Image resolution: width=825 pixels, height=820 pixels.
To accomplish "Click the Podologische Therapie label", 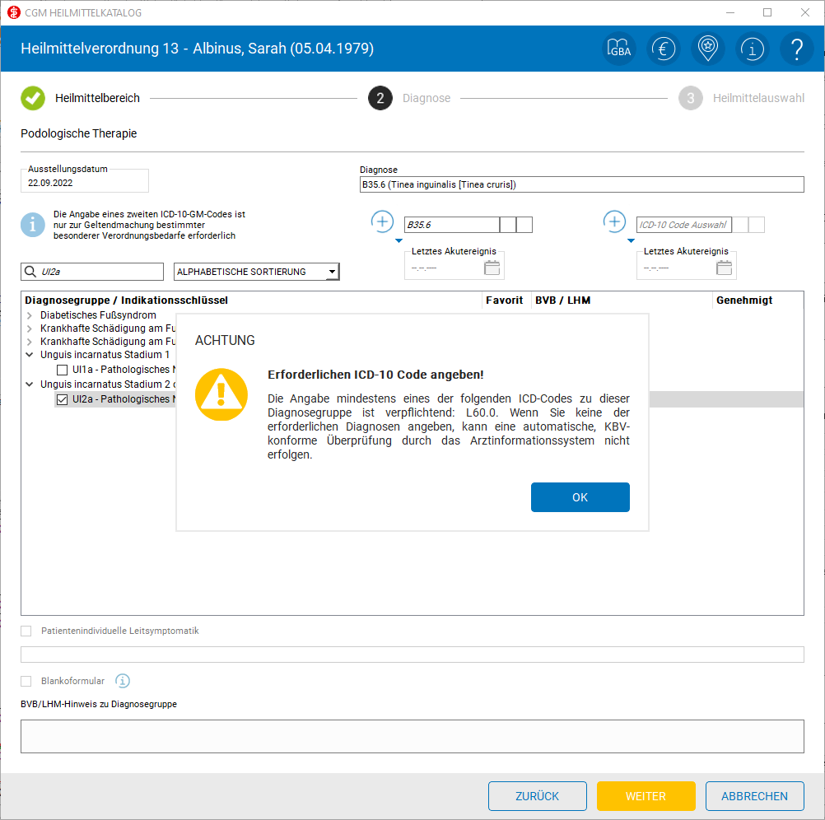I will [78, 133].
